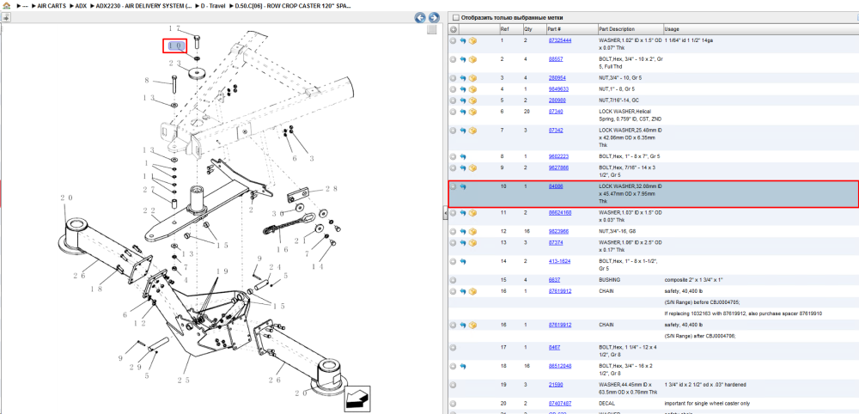Open part number 21590 link
This screenshot has height=414, width=859.
(556, 385)
